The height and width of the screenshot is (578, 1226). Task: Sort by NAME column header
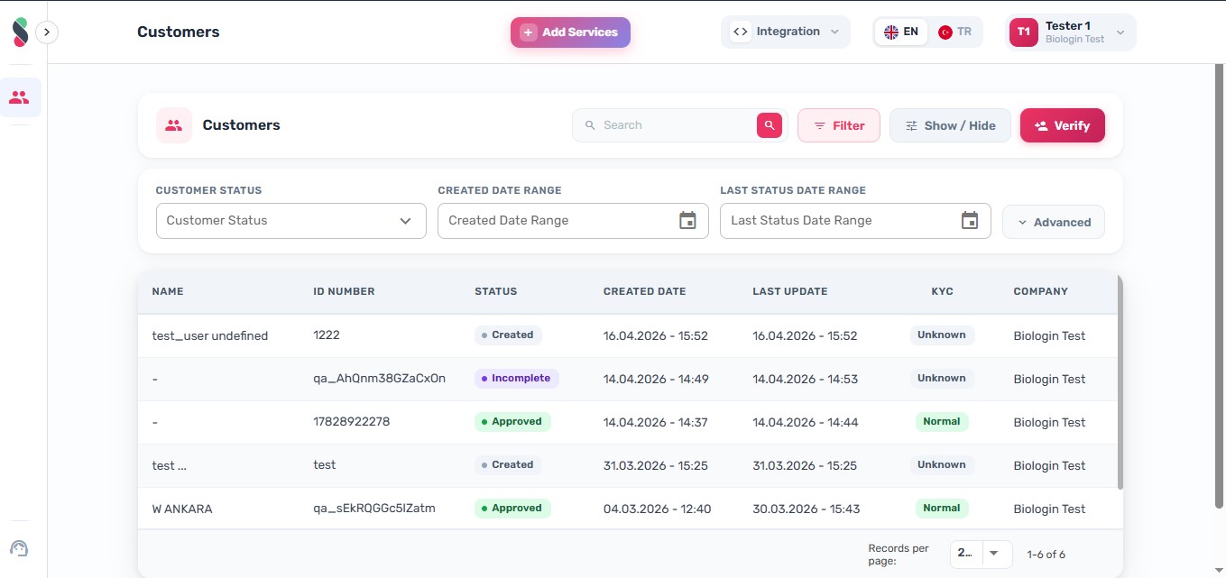[168, 291]
